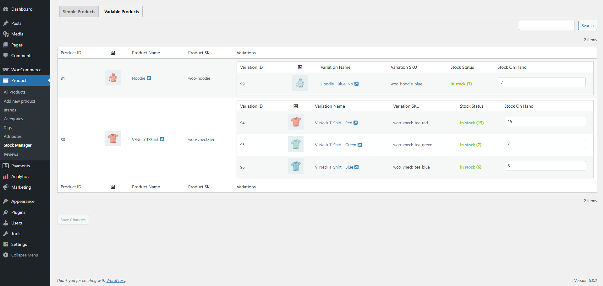Focus the search text field
Image resolution: width=603 pixels, height=286 pixels.
pyautogui.click(x=546, y=25)
